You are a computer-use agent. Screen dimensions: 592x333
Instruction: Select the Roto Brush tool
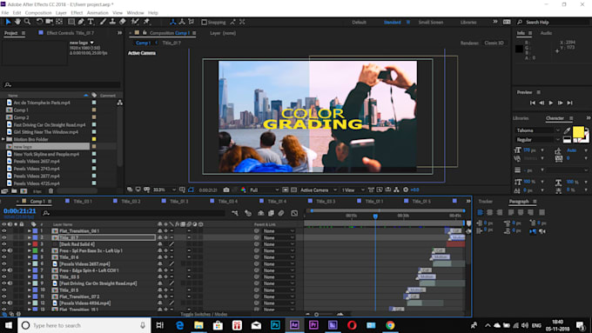coord(135,22)
